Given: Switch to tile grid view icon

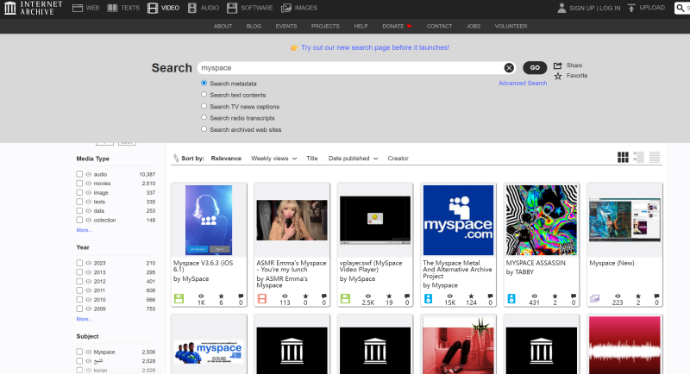Looking at the screenshot, I should 624,157.
